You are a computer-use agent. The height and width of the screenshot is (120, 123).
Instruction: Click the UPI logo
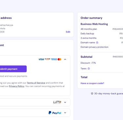57,102
